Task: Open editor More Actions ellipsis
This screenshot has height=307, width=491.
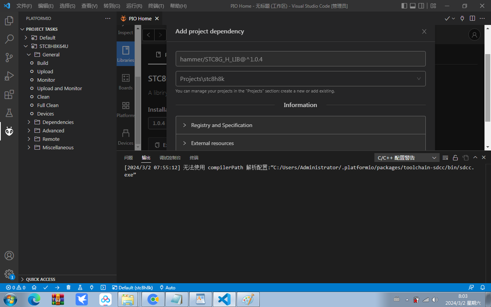Action: tap(483, 18)
